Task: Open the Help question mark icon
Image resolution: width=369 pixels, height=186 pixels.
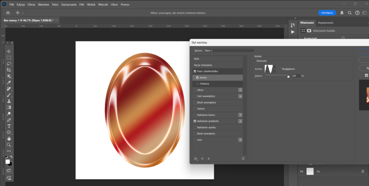Action: pyautogui.click(x=357, y=13)
